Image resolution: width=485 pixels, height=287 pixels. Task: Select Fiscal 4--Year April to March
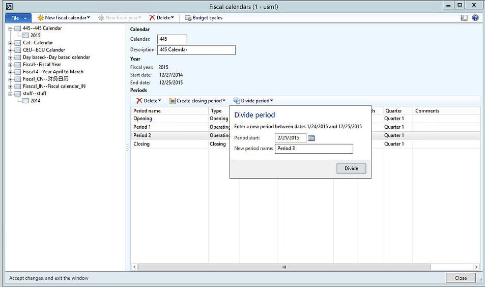(x=53, y=72)
